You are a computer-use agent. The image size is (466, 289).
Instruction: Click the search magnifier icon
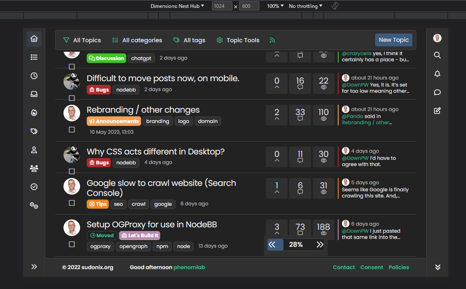point(437,55)
